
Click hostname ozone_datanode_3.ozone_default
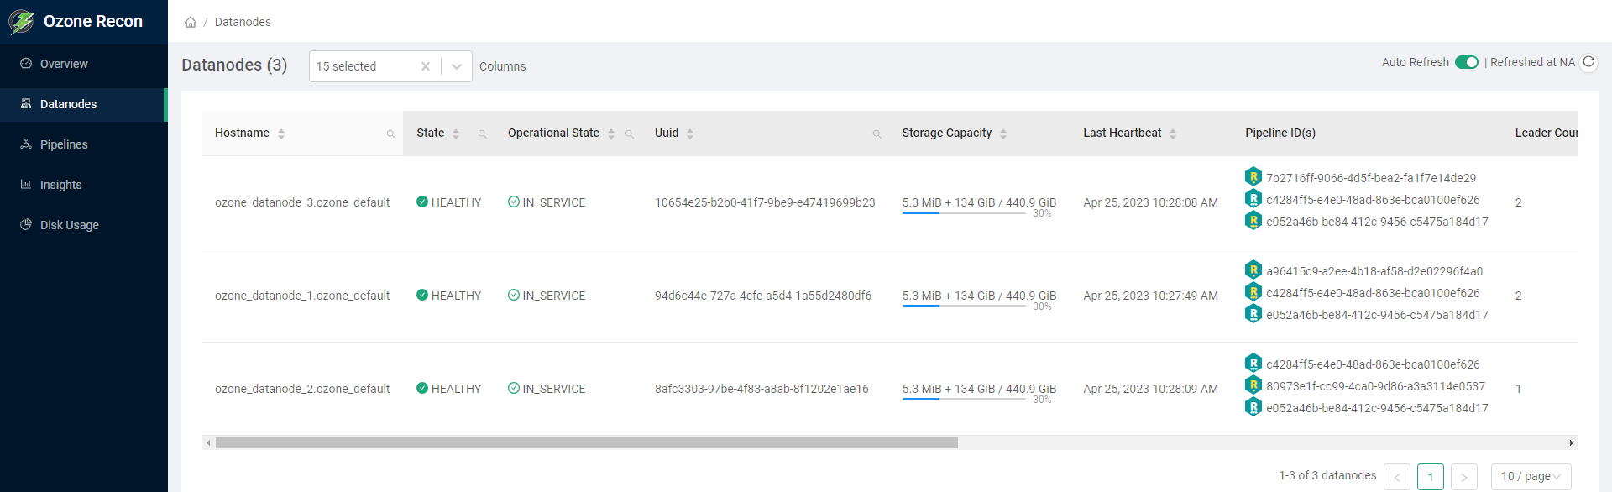click(302, 202)
